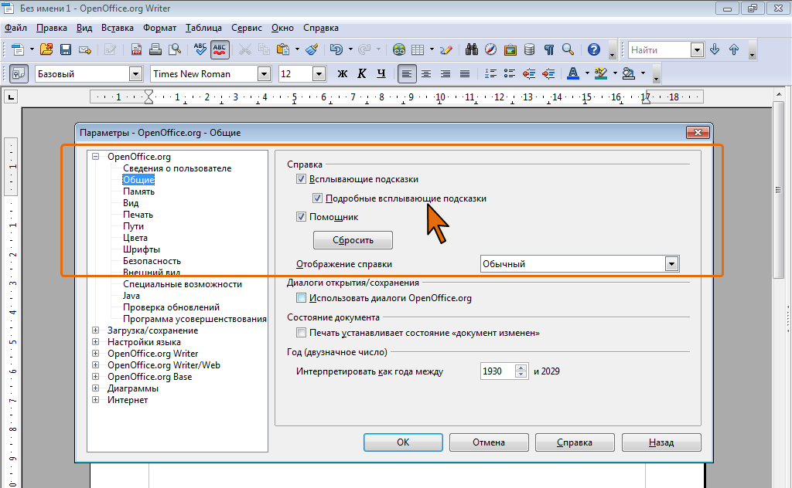The height and width of the screenshot is (488, 792).
Task: Click the Background Color bucket icon
Action: 628,73
